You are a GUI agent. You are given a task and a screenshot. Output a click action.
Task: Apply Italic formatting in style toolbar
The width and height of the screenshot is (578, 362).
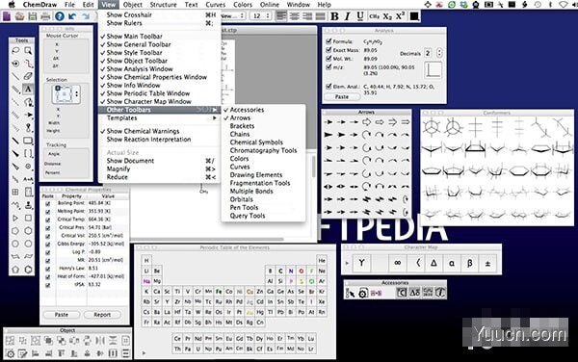[347, 16]
